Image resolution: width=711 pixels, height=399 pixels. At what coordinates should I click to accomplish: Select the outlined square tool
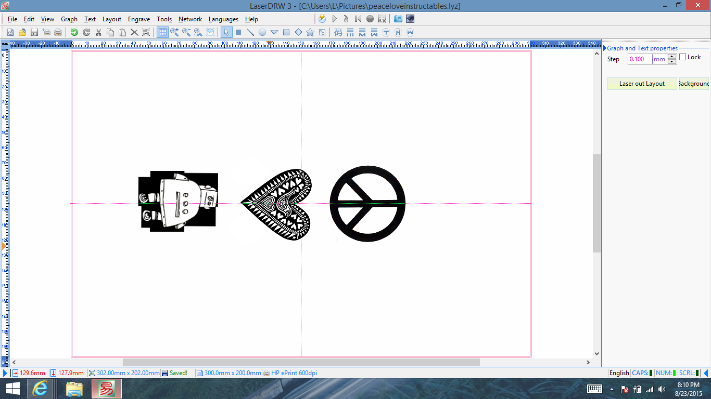pyautogui.click(x=286, y=32)
